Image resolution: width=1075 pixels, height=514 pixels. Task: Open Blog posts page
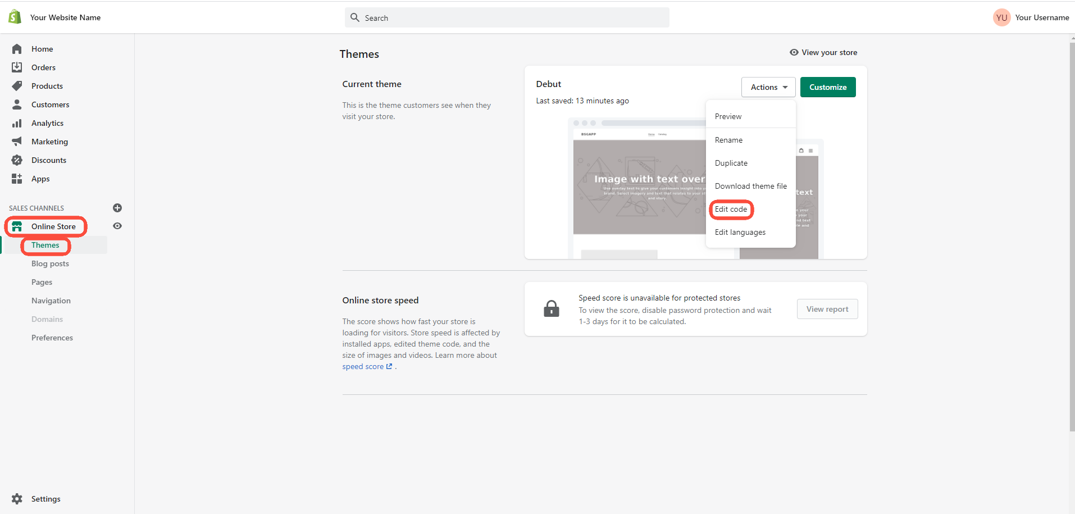[50, 263]
